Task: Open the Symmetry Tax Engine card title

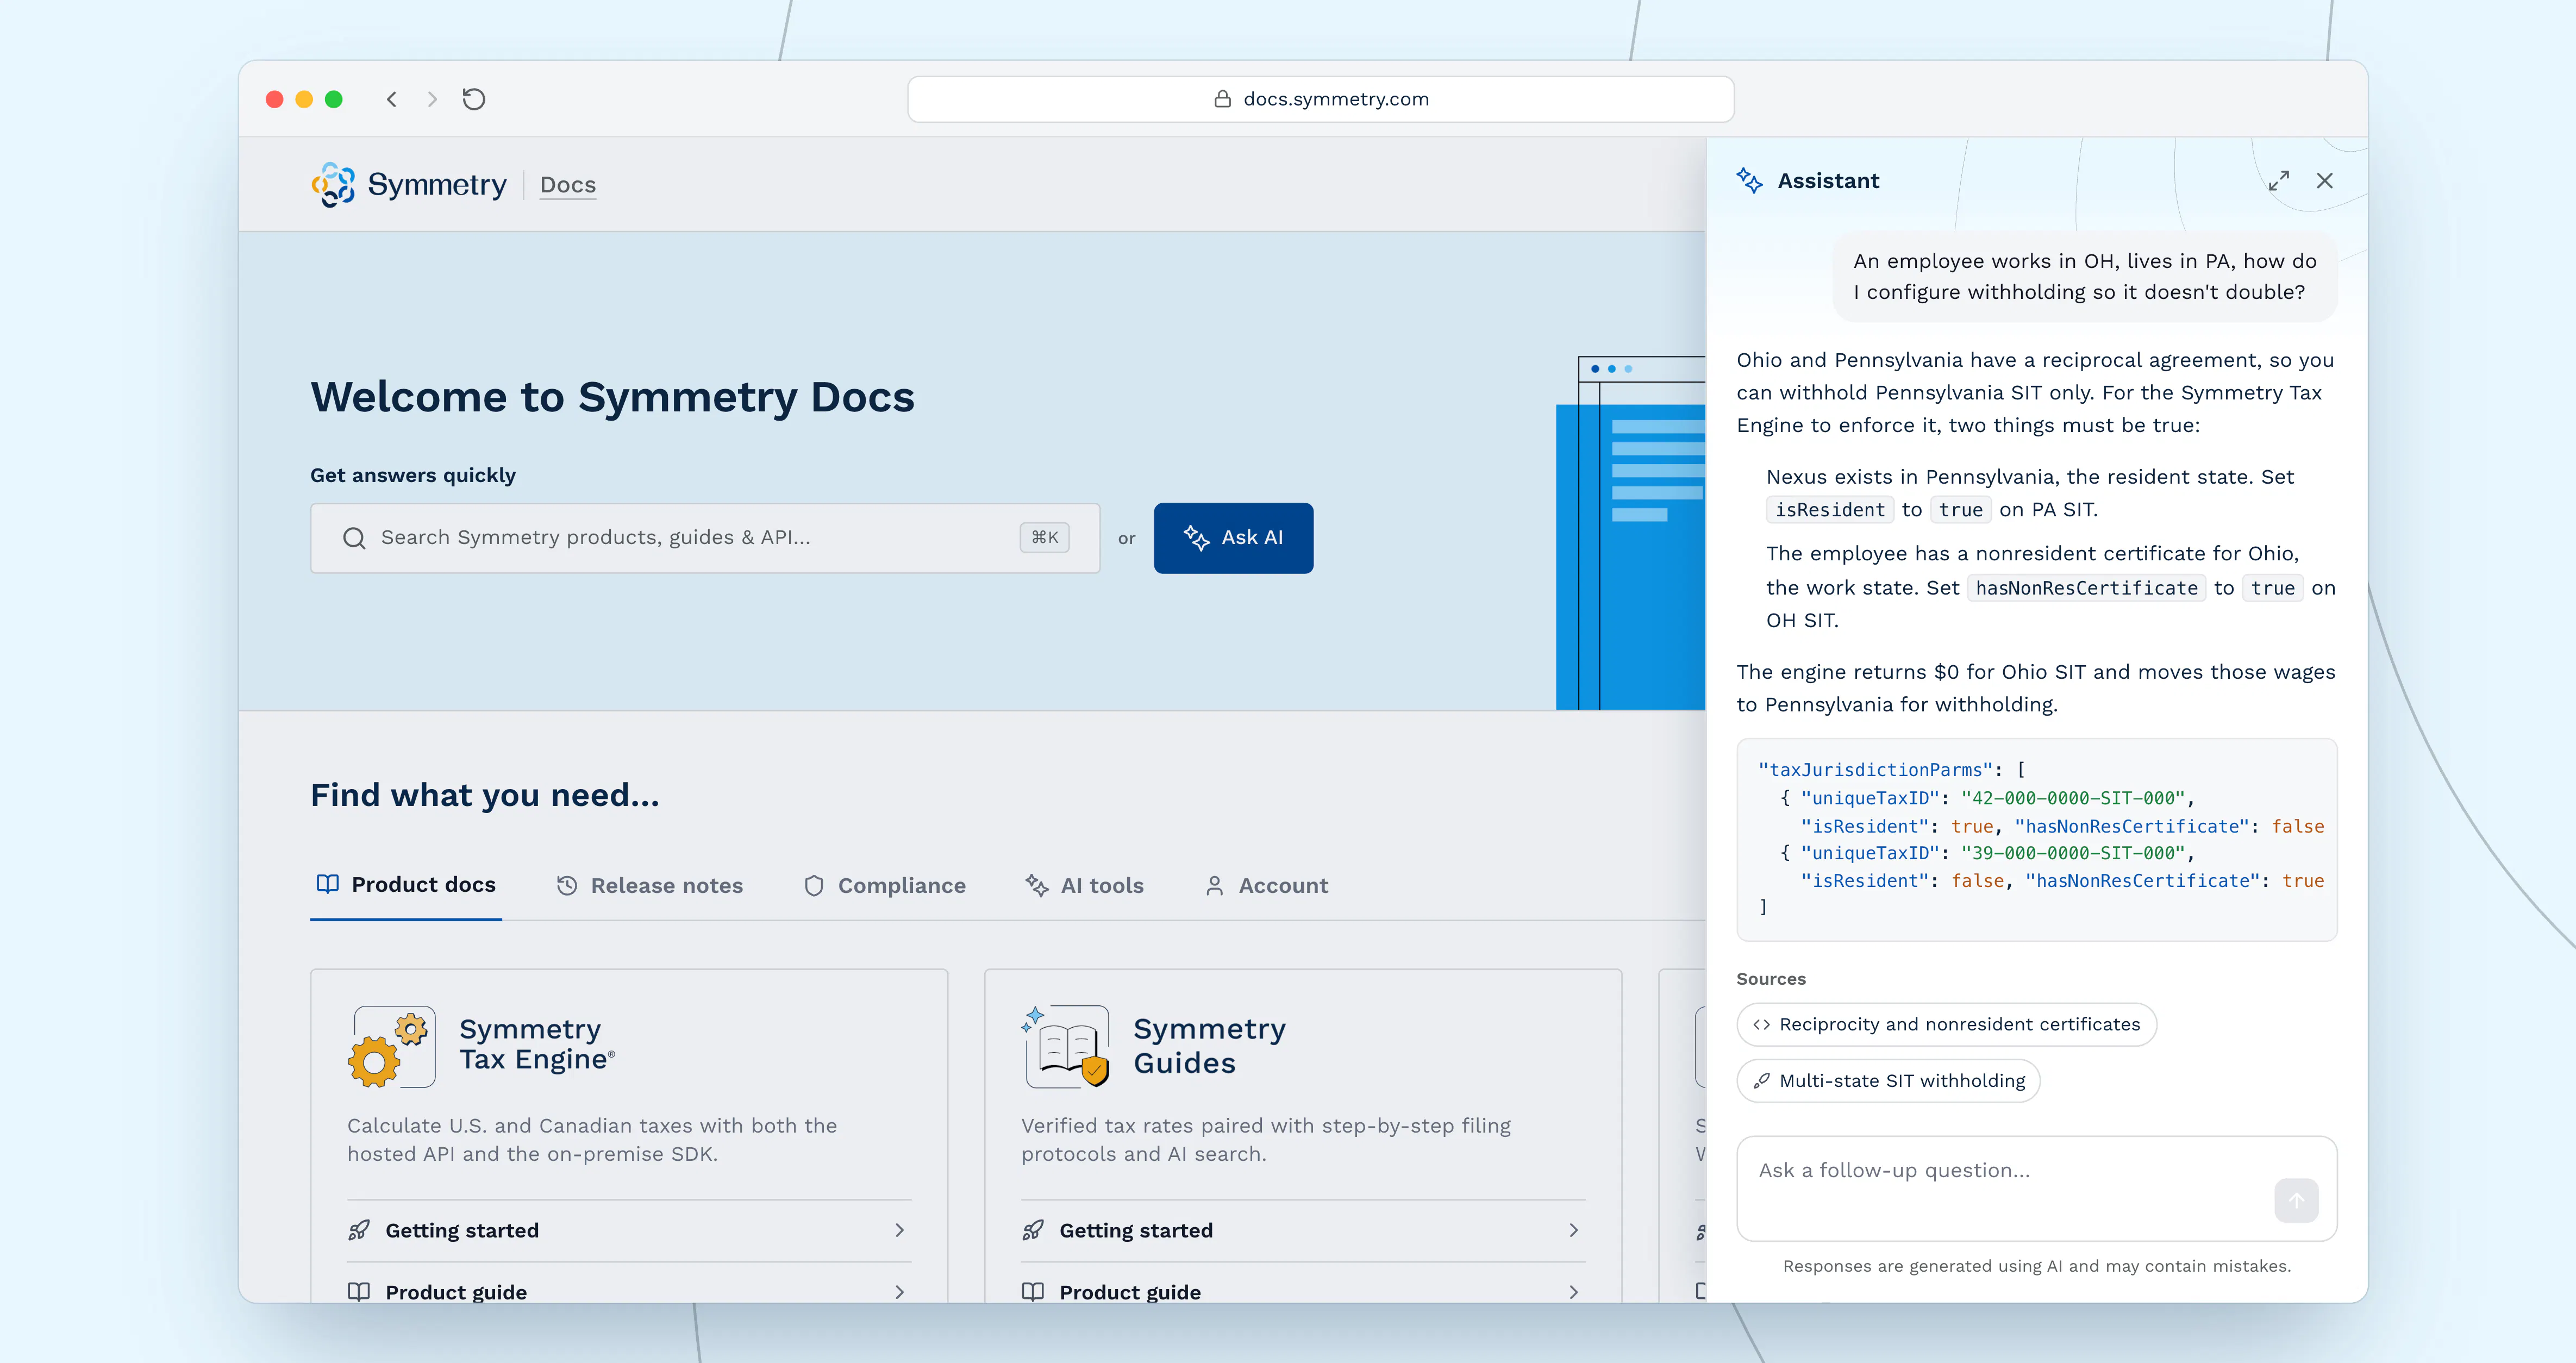Action: click(x=536, y=1045)
